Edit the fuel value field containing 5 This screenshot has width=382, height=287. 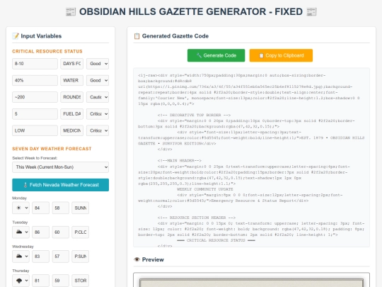click(x=35, y=114)
